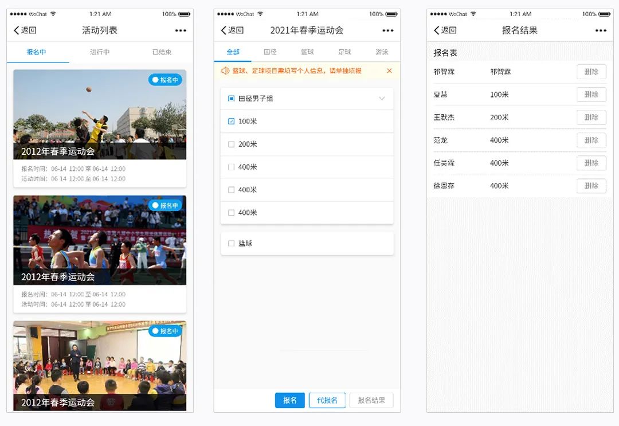The height and width of the screenshot is (426, 619).
Task: Collapse the 田径男子组 group chevron
Action: (382, 98)
